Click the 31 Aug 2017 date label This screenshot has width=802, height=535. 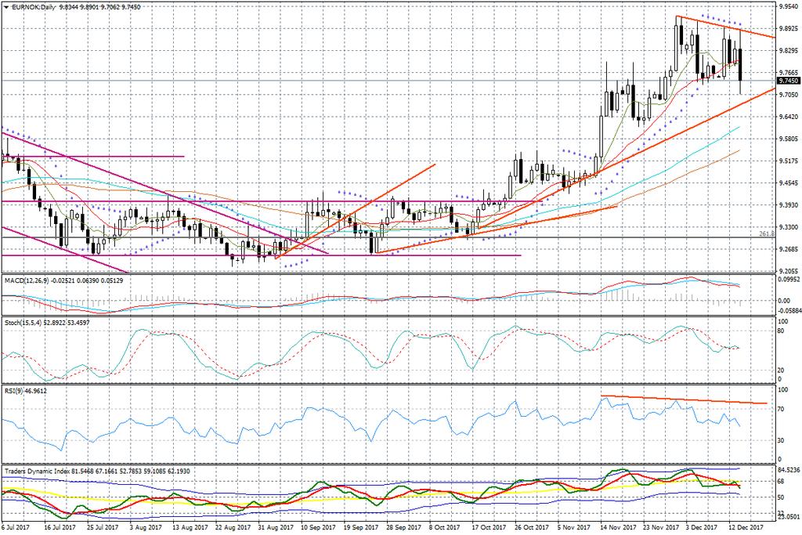(x=275, y=527)
